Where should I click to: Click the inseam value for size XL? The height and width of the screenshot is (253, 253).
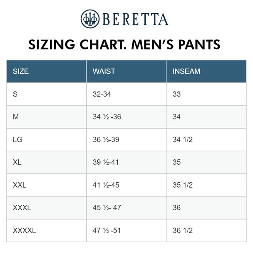pos(176,162)
